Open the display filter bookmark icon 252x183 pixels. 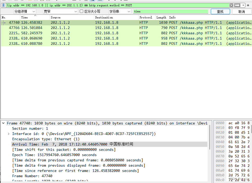tap(3, 5)
